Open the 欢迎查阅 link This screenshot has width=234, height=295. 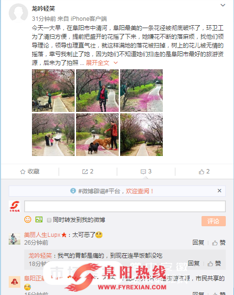tap(138, 191)
